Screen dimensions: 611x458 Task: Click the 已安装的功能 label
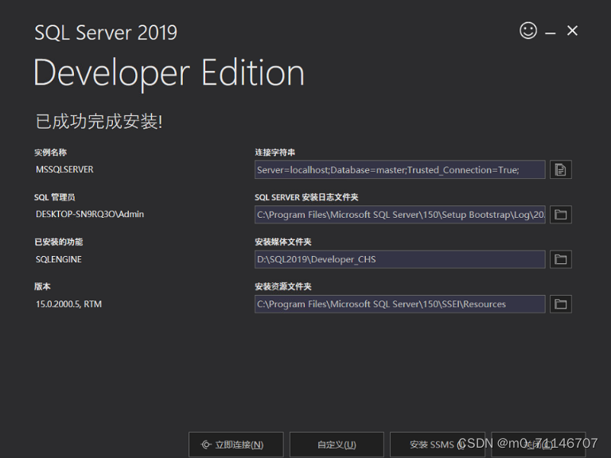coord(58,243)
